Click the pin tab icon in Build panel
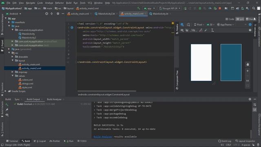 7,110
